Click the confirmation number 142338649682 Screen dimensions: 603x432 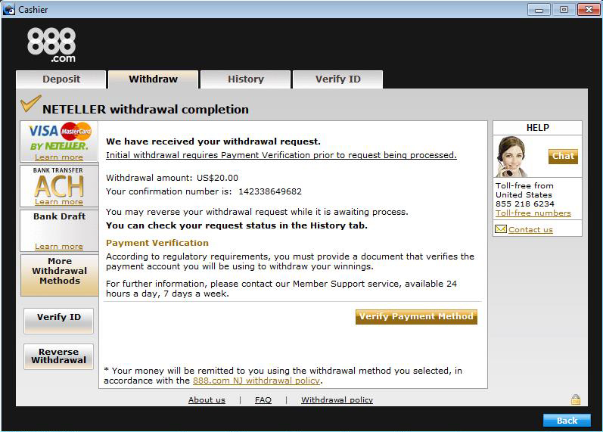(270, 191)
